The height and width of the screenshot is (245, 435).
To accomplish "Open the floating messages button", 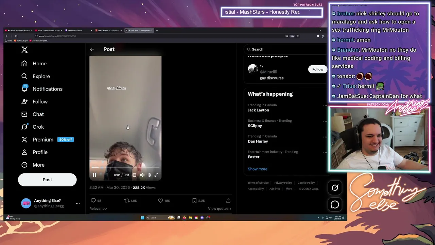I will click(x=335, y=205).
